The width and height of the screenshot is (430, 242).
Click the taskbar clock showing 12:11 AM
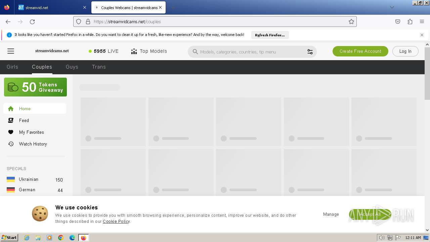[413, 238]
